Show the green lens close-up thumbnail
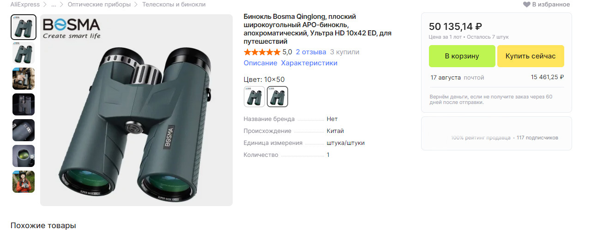The height and width of the screenshot is (230, 591). (x=24, y=156)
